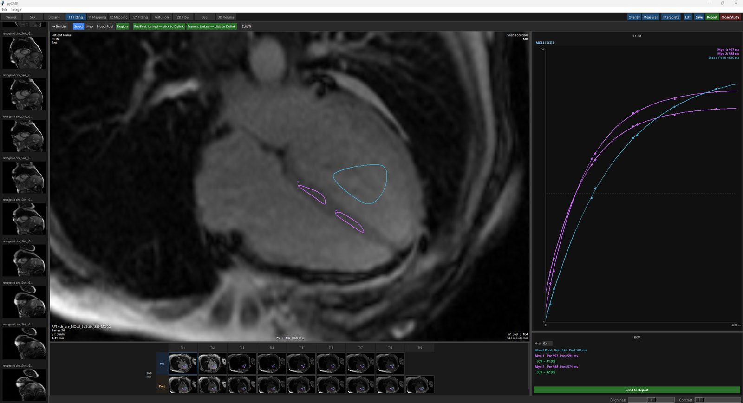Choose the Myo contour tool
The image size is (743, 403).
[90, 26]
